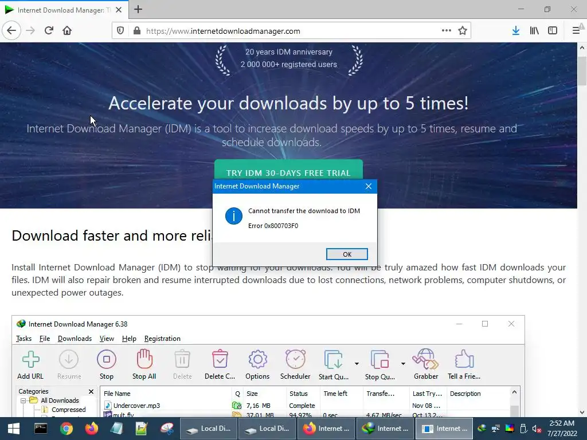Open the Downloads menu in the IDM picture

[75, 338]
